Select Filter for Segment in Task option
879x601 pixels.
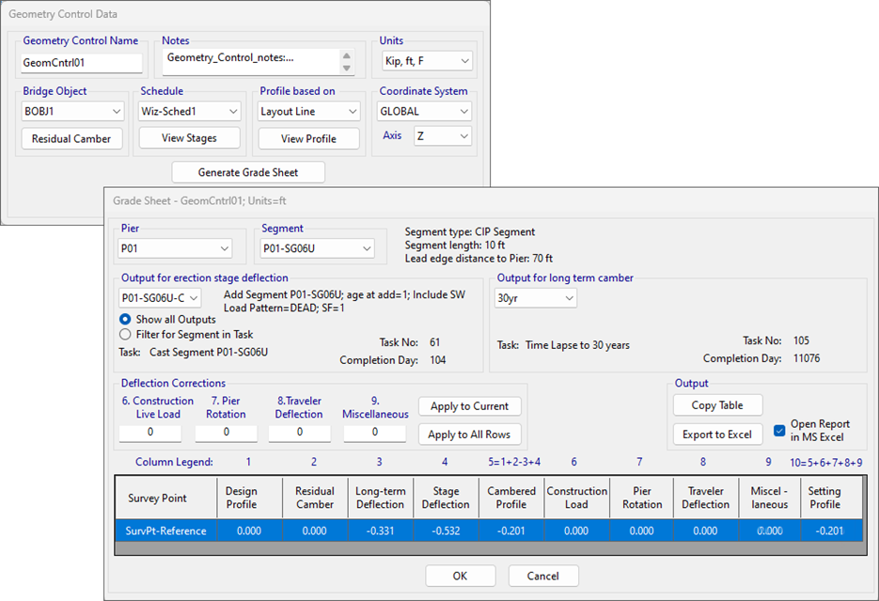(x=126, y=334)
